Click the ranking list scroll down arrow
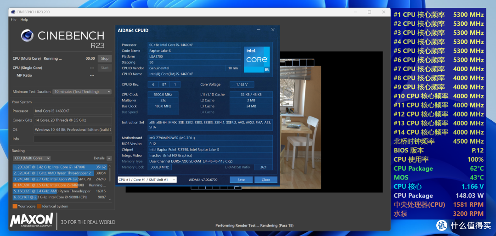The height and width of the screenshot is (236, 496). (x=110, y=199)
